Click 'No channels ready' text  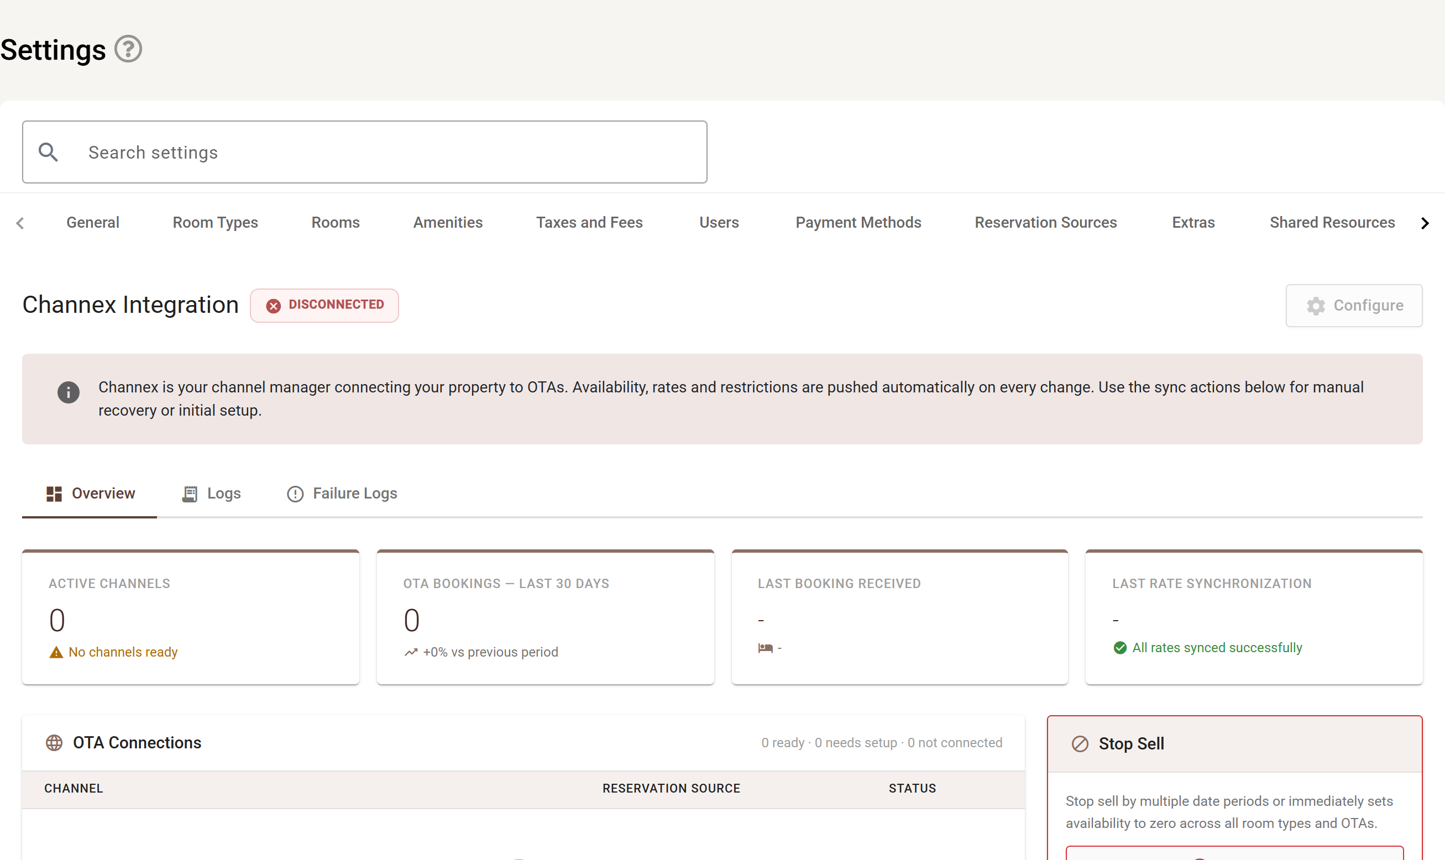tap(123, 652)
